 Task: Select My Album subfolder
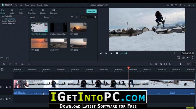tap(10, 19)
